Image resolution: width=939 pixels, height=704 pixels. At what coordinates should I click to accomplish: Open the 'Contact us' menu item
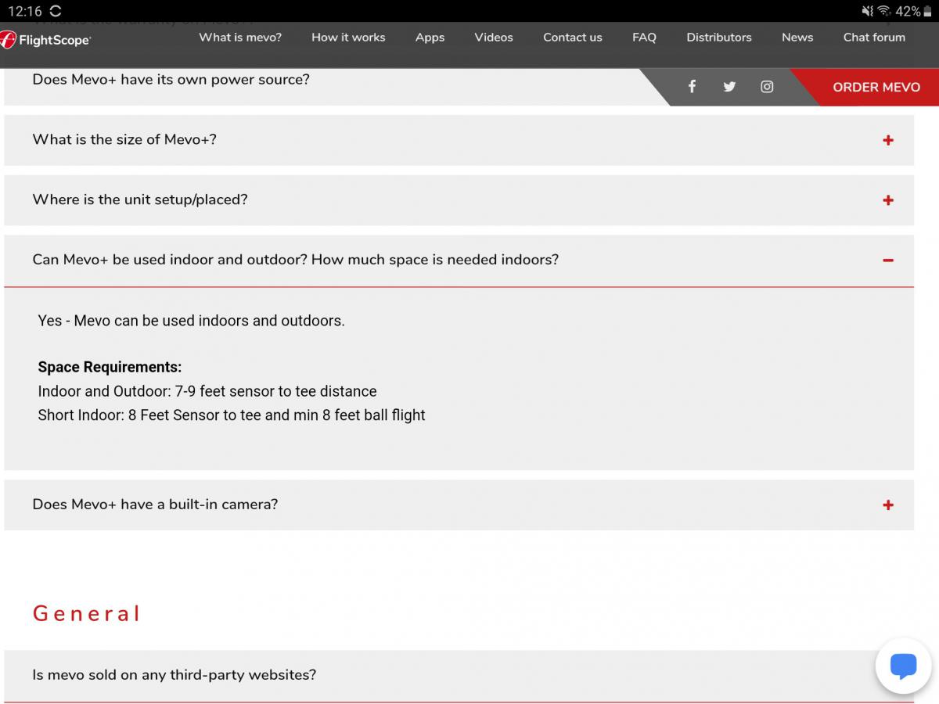[x=573, y=37]
